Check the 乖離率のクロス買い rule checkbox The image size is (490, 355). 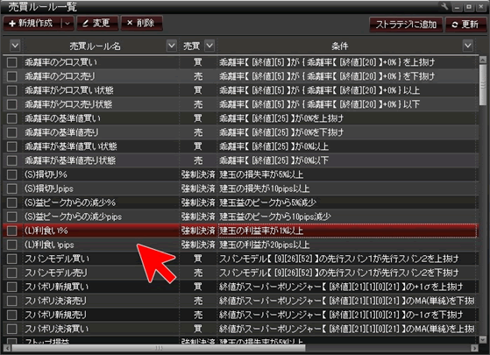(12, 62)
